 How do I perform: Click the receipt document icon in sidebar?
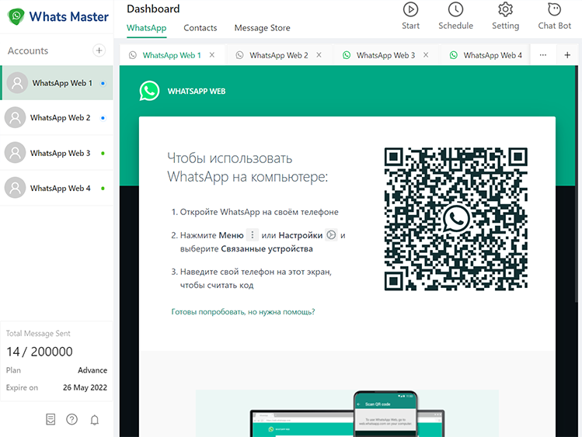pos(51,419)
